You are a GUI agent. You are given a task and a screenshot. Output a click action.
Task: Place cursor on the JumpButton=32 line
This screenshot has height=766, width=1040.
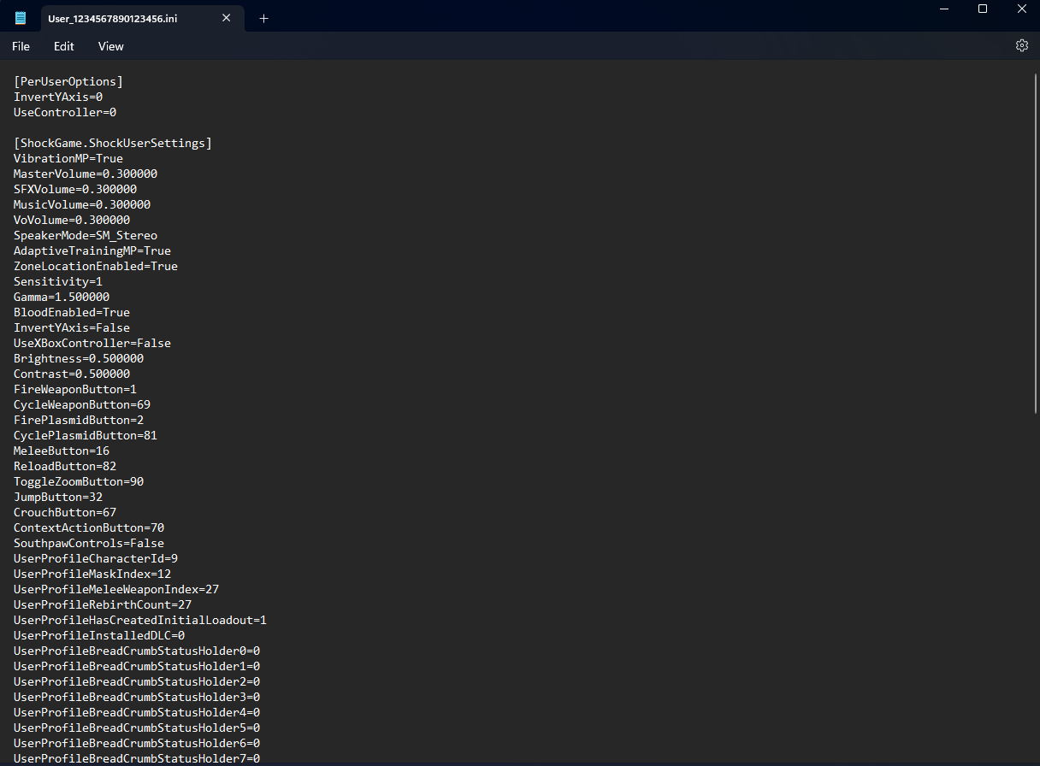pyautogui.click(x=57, y=497)
